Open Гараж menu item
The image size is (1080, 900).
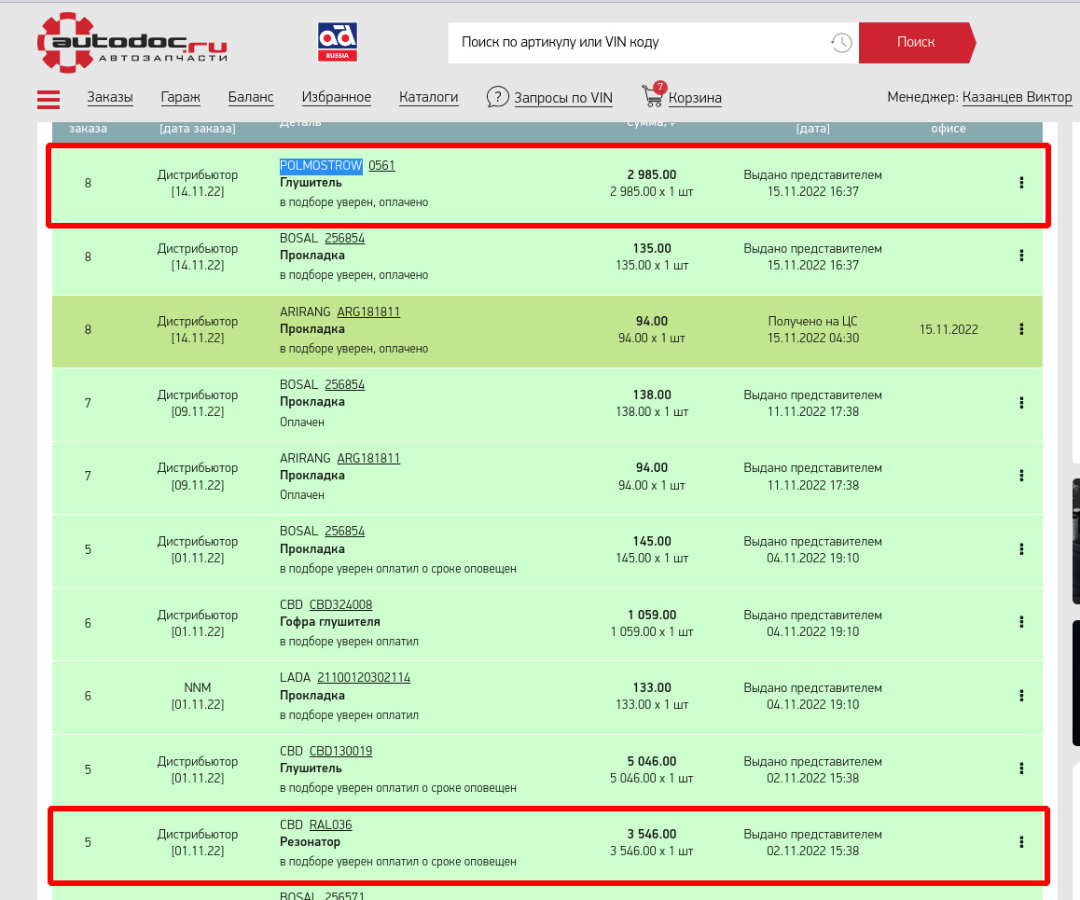[x=180, y=97]
